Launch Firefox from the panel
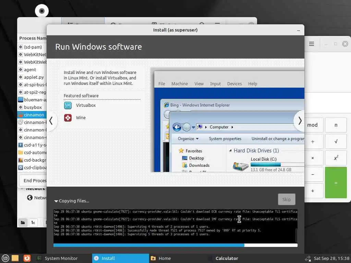 coord(27,258)
